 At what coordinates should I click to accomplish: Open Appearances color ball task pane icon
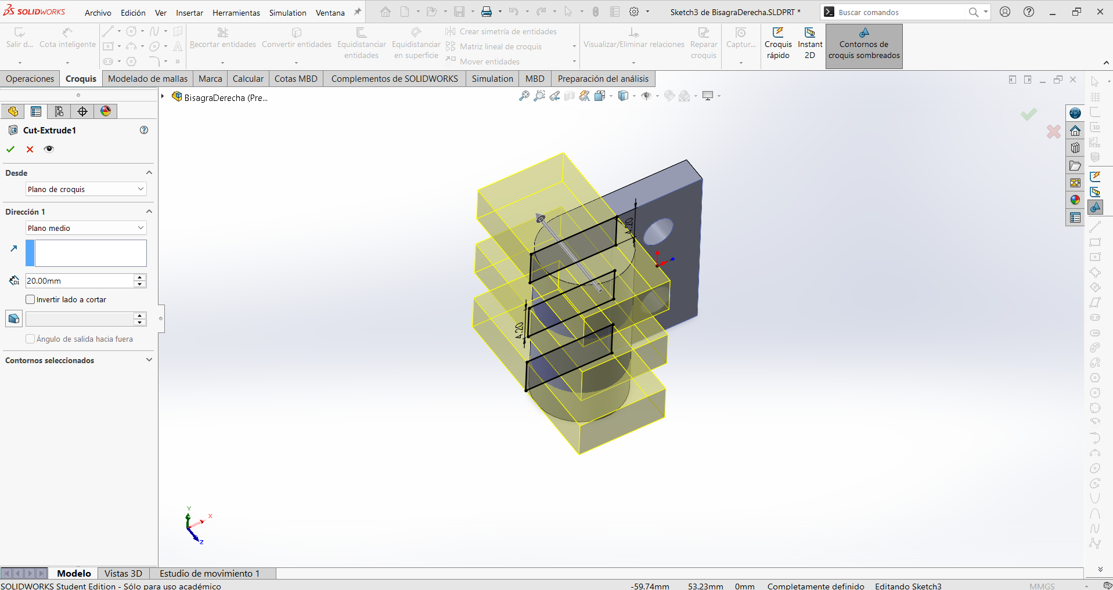pos(1075,200)
